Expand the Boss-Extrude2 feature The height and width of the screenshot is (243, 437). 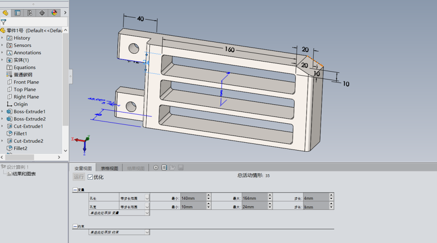pyautogui.click(x=2, y=118)
